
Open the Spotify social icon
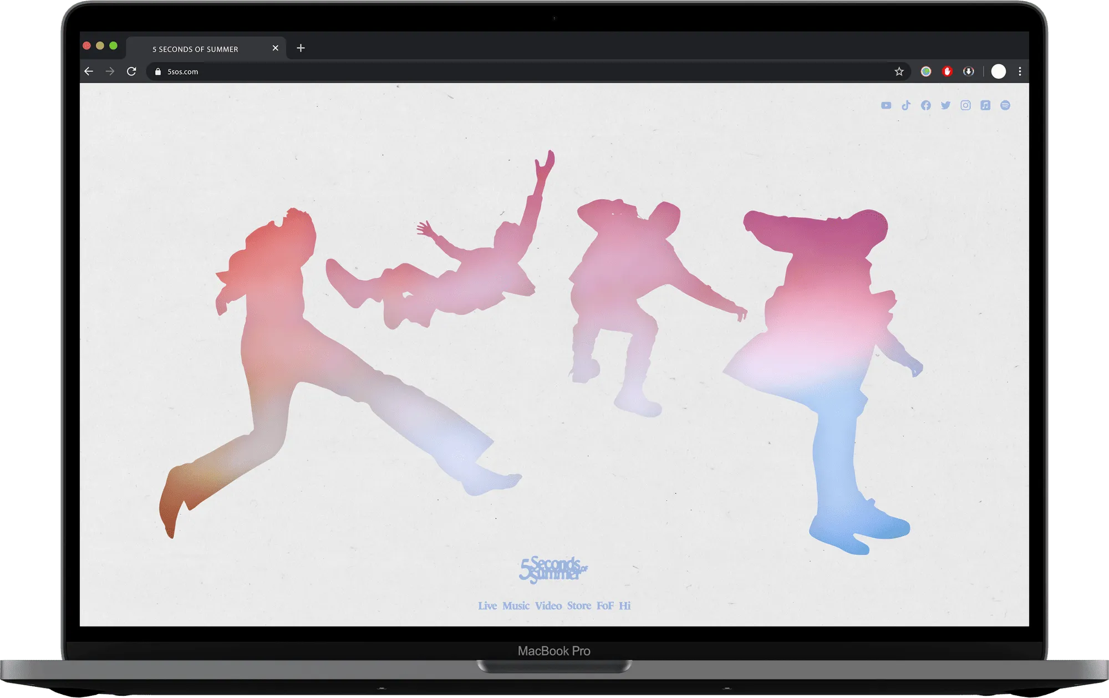click(1005, 105)
